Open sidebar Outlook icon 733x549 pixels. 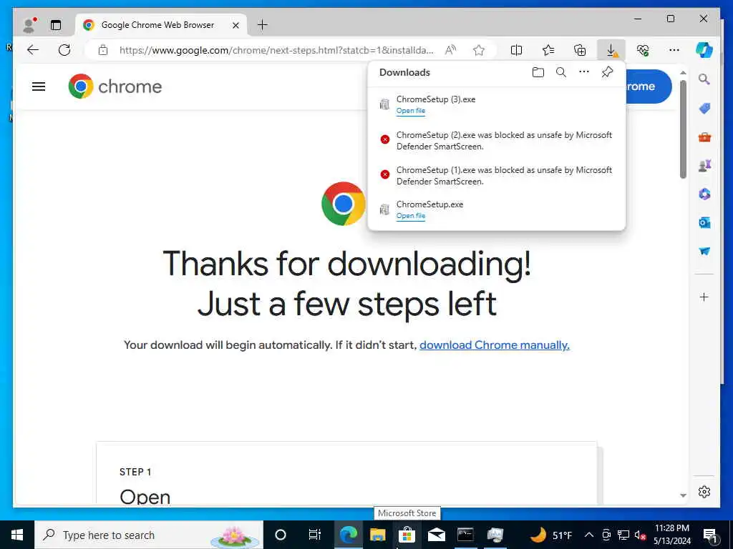click(704, 223)
